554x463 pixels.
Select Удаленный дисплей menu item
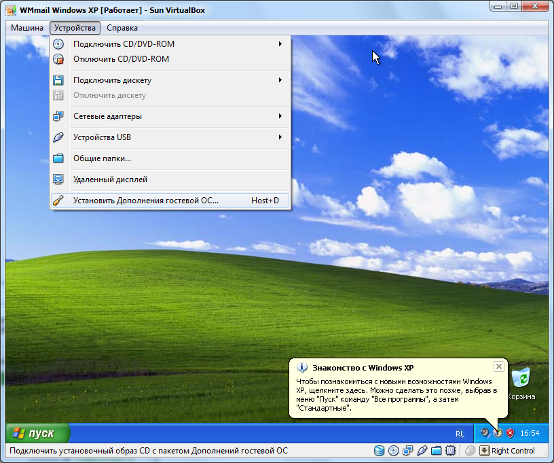click(x=170, y=179)
